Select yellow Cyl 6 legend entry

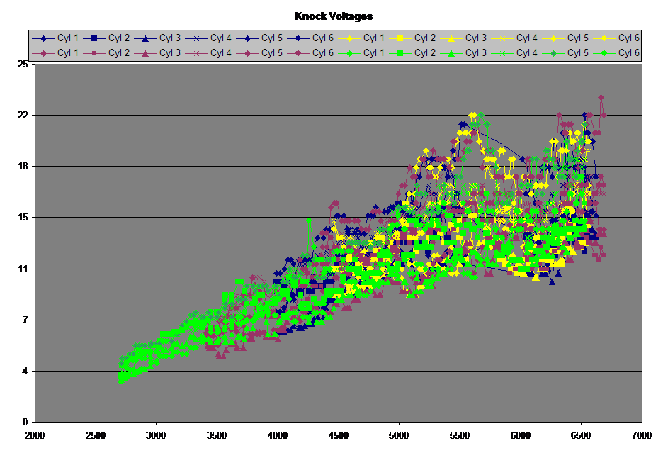coord(616,38)
